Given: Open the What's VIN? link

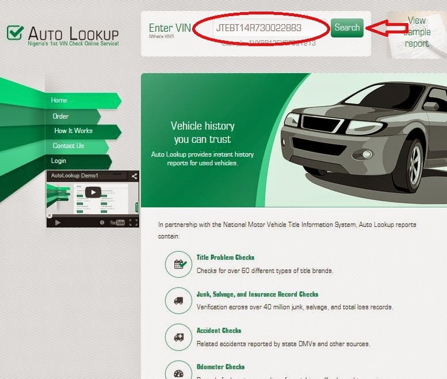Looking at the screenshot, I should 161,36.
